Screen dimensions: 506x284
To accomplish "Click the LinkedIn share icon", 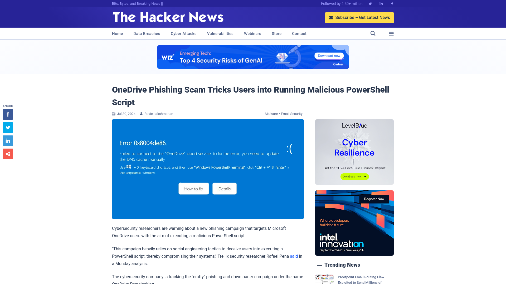I will coord(8,141).
